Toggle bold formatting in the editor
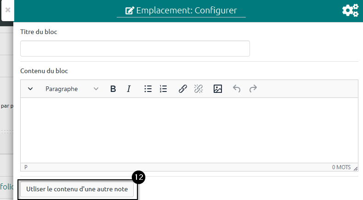The width and height of the screenshot is (363, 200). point(113,89)
